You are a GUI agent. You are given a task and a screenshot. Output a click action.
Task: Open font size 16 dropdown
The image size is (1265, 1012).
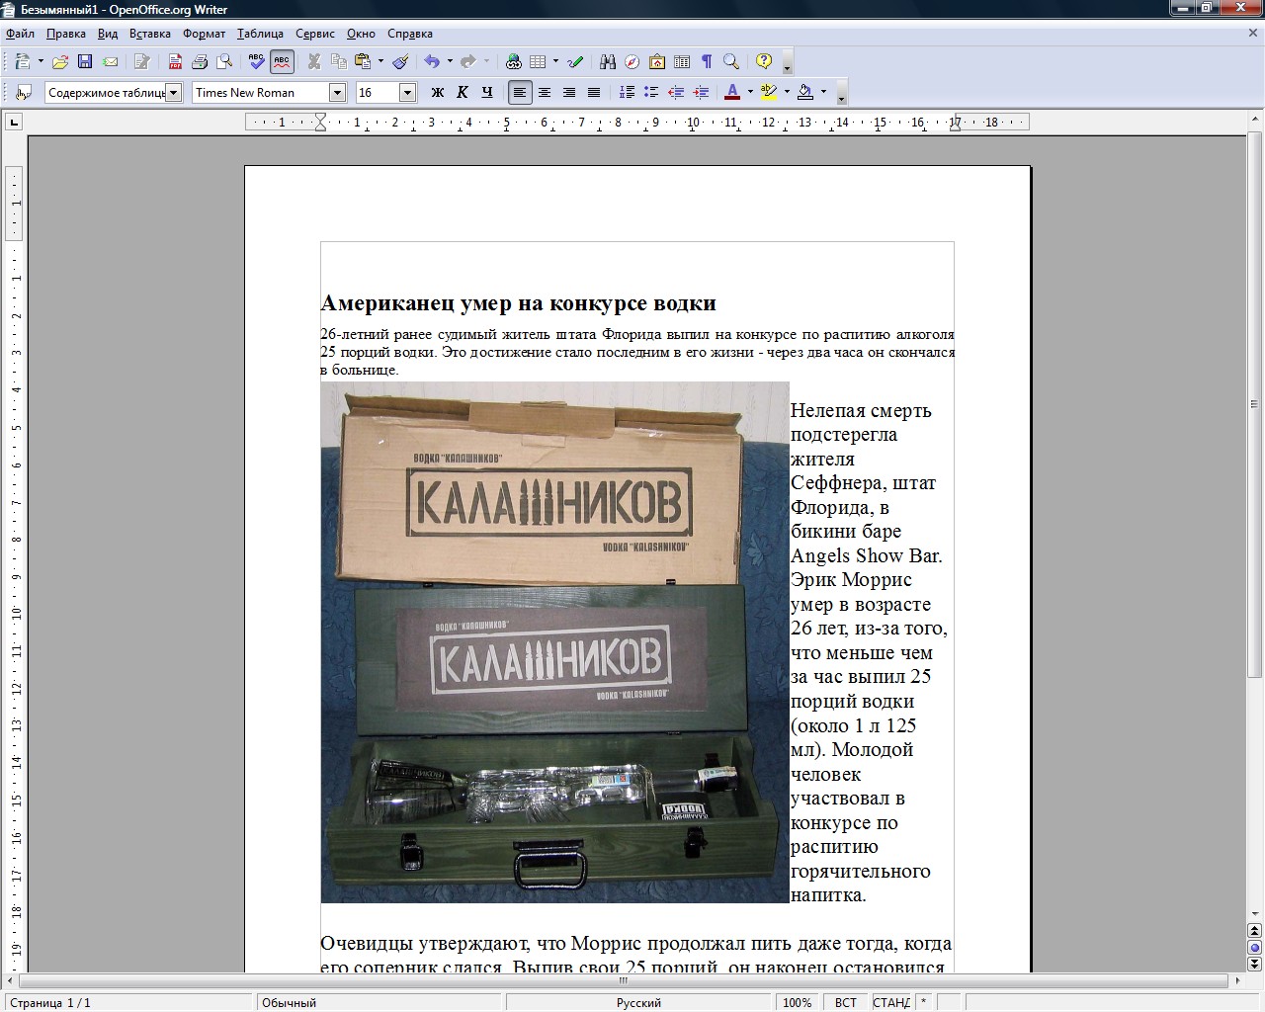click(407, 92)
